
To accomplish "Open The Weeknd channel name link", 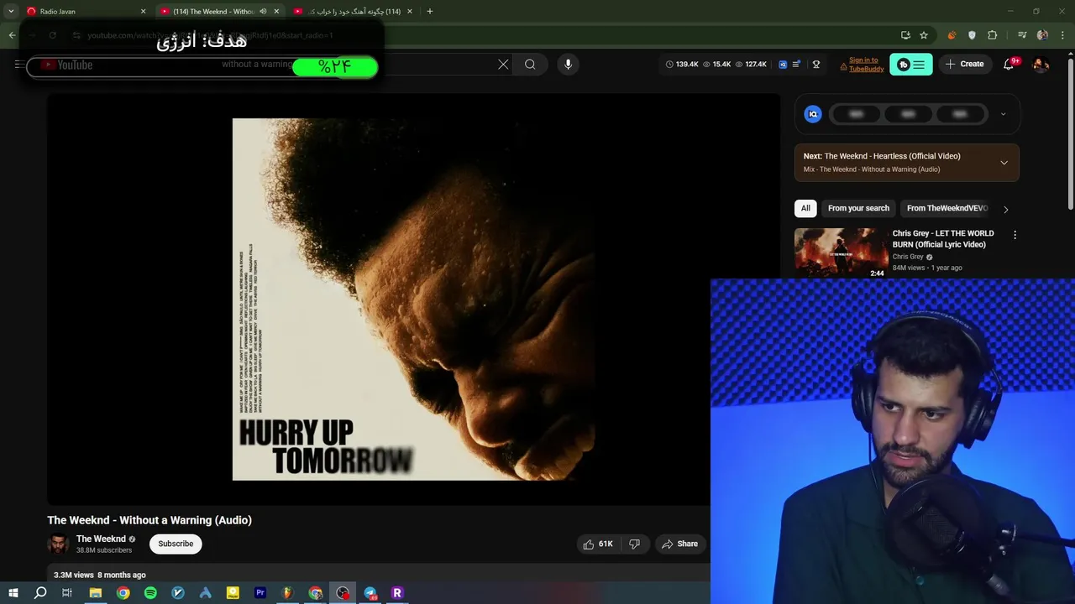I will click(101, 539).
